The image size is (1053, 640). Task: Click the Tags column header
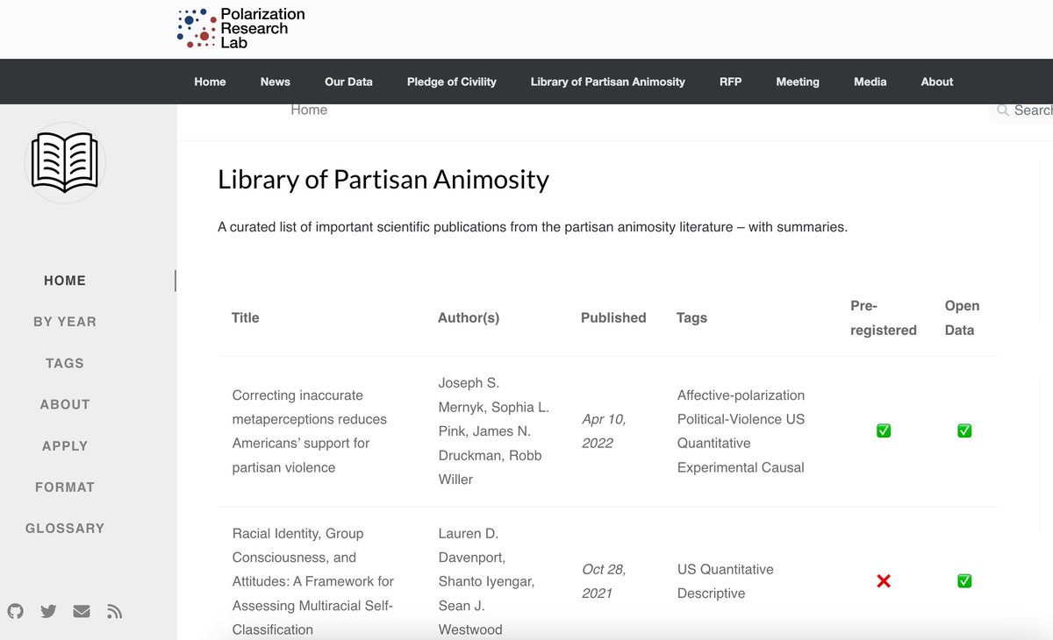pyautogui.click(x=691, y=317)
